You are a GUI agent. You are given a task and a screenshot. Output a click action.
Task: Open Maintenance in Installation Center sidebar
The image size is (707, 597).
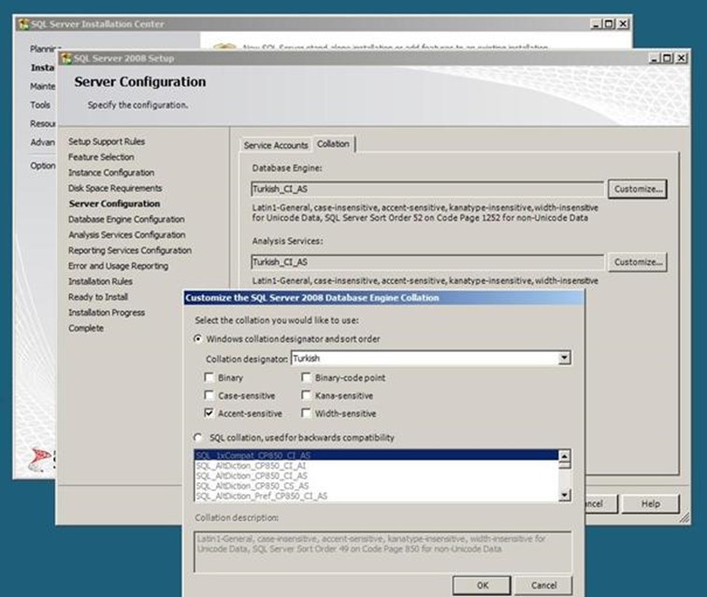(42, 86)
